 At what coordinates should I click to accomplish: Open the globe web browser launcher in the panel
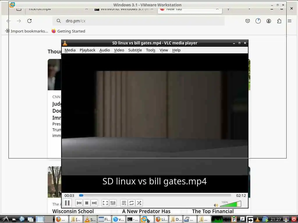(x=22, y=220)
